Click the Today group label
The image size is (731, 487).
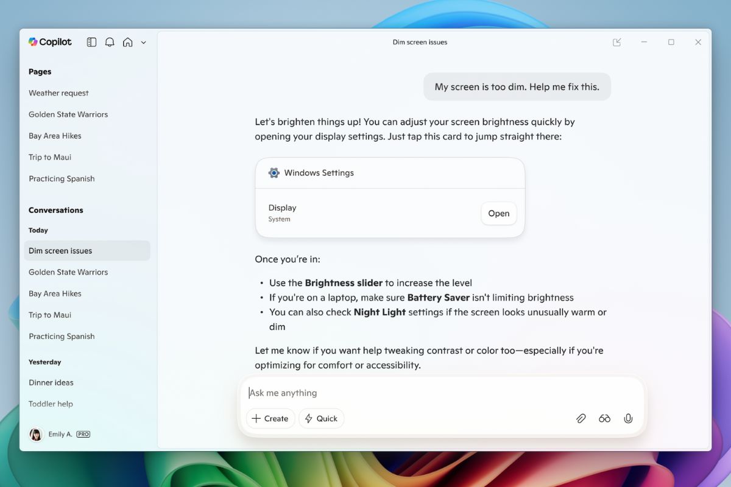click(38, 230)
